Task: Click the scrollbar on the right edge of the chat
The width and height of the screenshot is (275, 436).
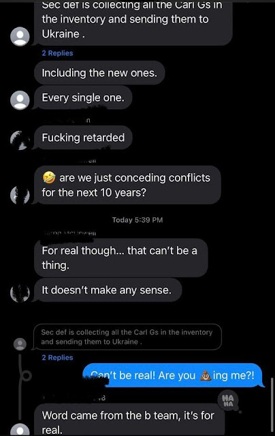Action: click(272, 405)
